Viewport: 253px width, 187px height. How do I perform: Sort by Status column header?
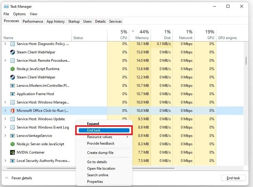(x=89, y=35)
